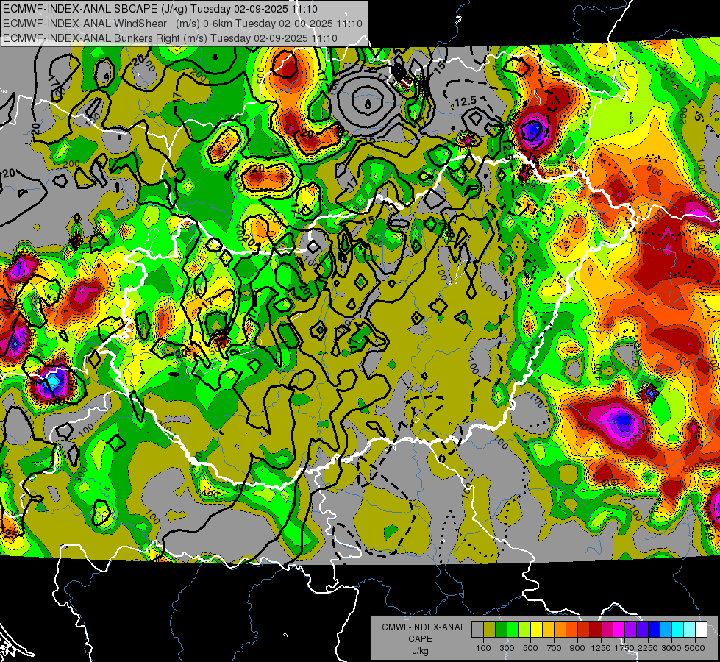Click the olive legend swatch after 100
Image resolution: width=720 pixels, height=662 pixels.
[x=490, y=630]
